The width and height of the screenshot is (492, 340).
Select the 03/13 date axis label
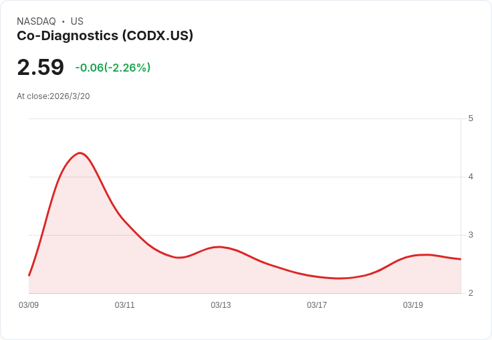point(221,305)
